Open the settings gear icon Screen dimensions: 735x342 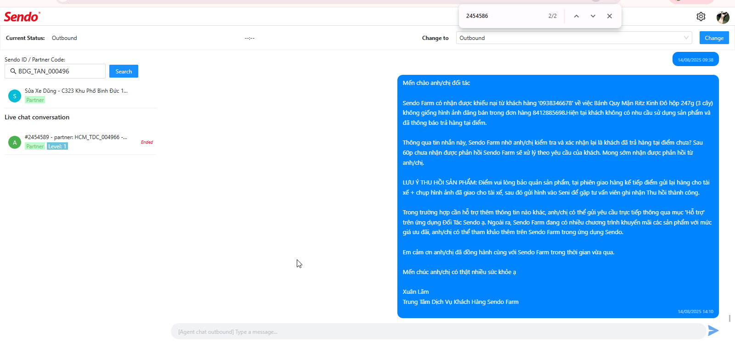tap(701, 17)
